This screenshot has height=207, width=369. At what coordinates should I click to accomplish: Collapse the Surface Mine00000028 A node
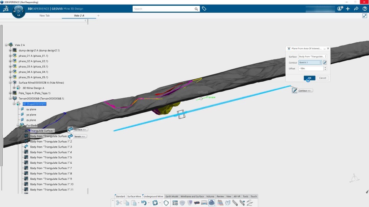[10, 83]
